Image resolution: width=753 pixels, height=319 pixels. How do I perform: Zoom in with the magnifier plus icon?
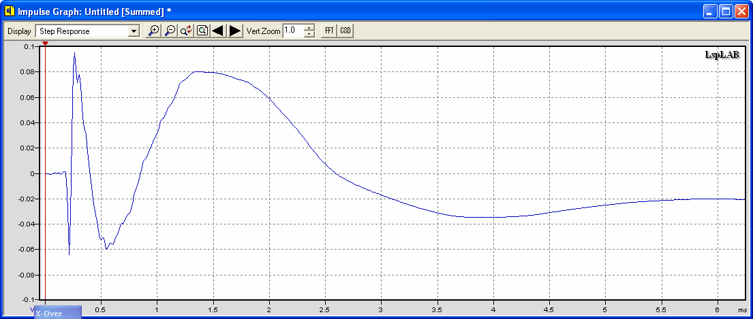(153, 31)
